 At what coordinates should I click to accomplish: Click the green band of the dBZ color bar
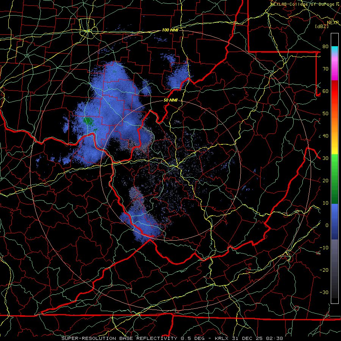click(x=335, y=179)
